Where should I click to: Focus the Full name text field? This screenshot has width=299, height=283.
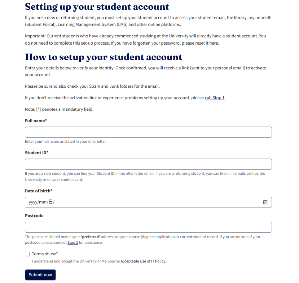click(148, 132)
